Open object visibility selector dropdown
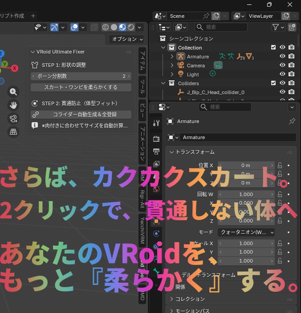 [40, 27]
